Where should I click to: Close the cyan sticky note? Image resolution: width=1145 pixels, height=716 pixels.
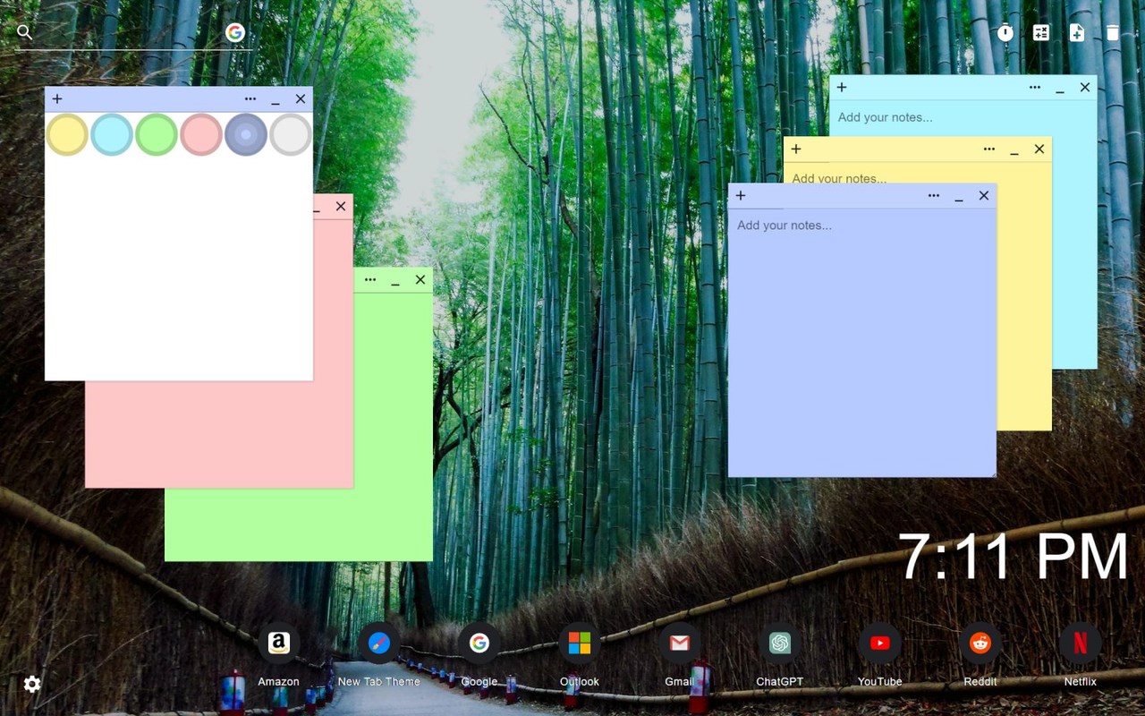click(1085, 88)
